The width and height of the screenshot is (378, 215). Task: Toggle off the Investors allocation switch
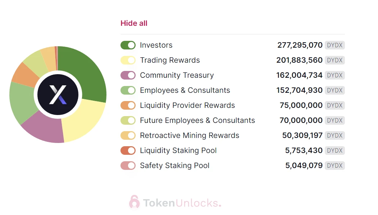(x=128, y=45)
